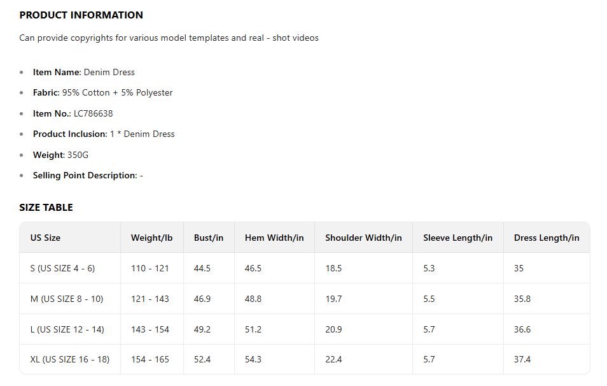Click the Product Inclusion line

103,134
